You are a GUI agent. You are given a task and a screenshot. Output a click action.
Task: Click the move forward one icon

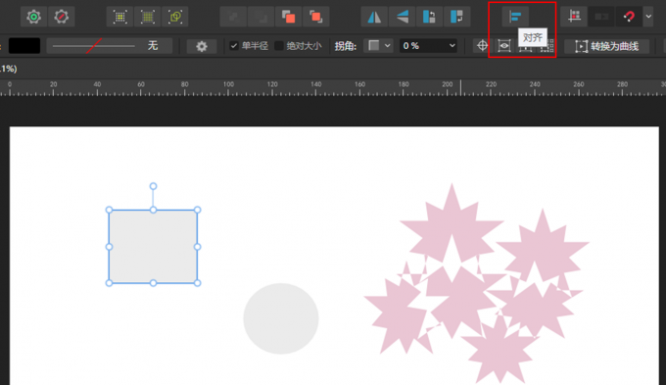point(288,17)
